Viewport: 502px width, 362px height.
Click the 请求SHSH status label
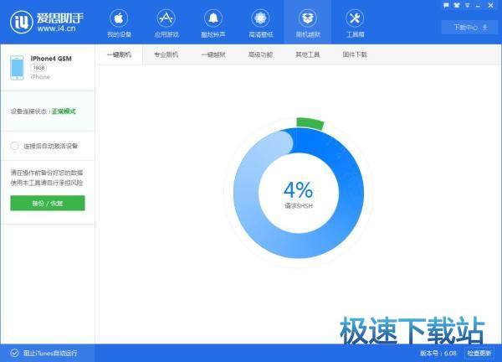coord(299,206)
